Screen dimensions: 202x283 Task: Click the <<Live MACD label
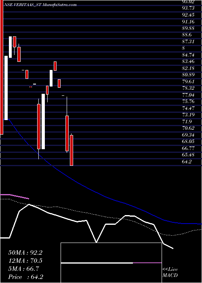(170, 272)
